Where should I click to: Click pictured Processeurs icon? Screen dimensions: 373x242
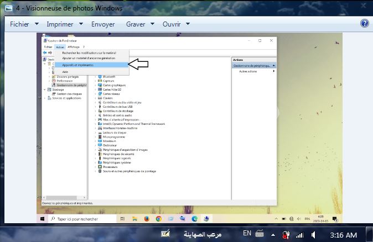100,167
